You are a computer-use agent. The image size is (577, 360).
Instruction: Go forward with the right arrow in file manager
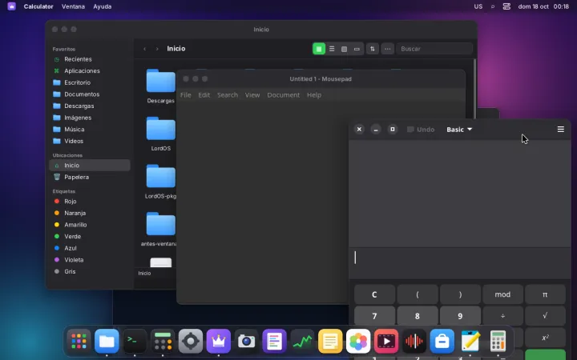[157, 49]
